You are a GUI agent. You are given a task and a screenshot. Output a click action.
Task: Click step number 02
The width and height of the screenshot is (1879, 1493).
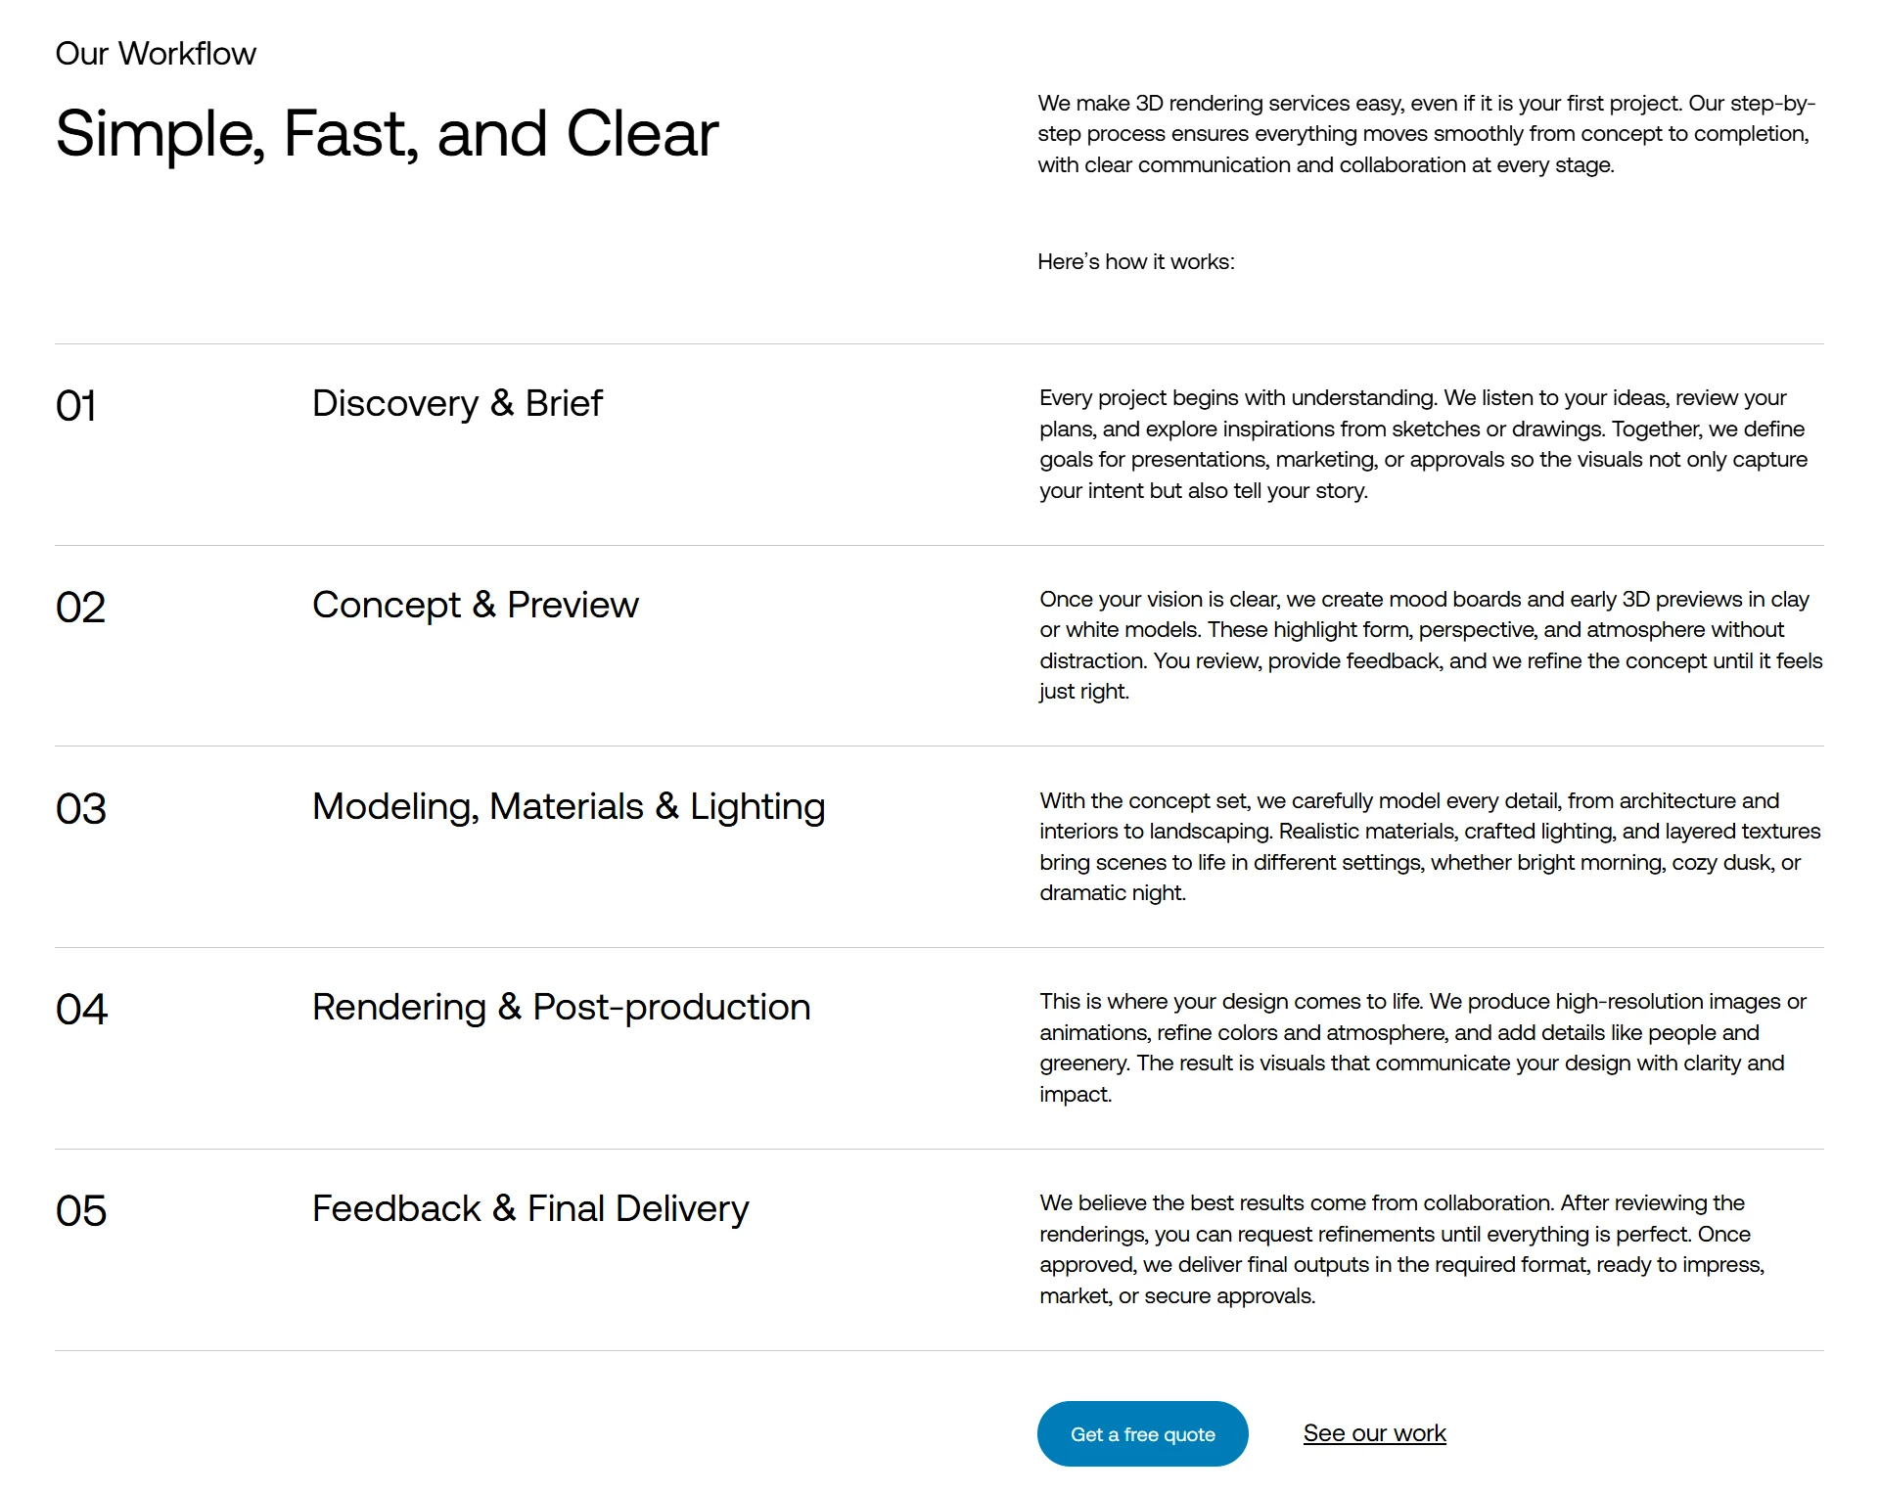pos(80,608)
